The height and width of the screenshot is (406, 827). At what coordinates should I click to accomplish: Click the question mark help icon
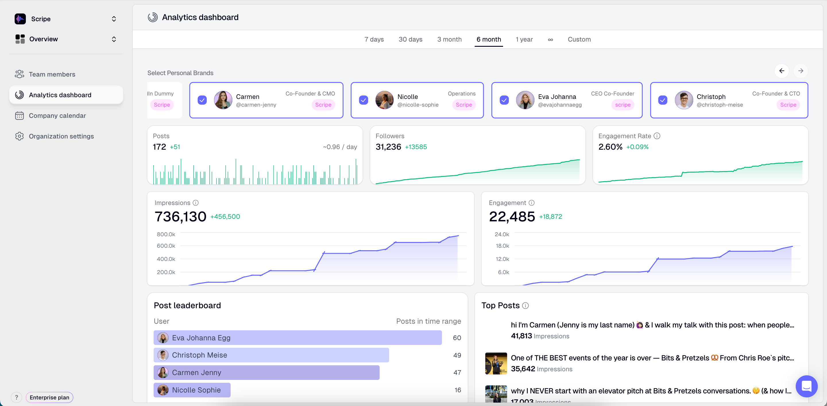click(16, 397)
